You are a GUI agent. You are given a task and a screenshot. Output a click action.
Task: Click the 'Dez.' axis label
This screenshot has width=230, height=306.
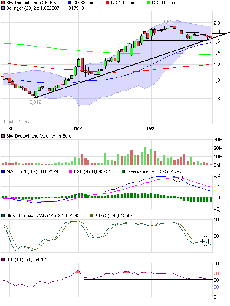[151, 128]
